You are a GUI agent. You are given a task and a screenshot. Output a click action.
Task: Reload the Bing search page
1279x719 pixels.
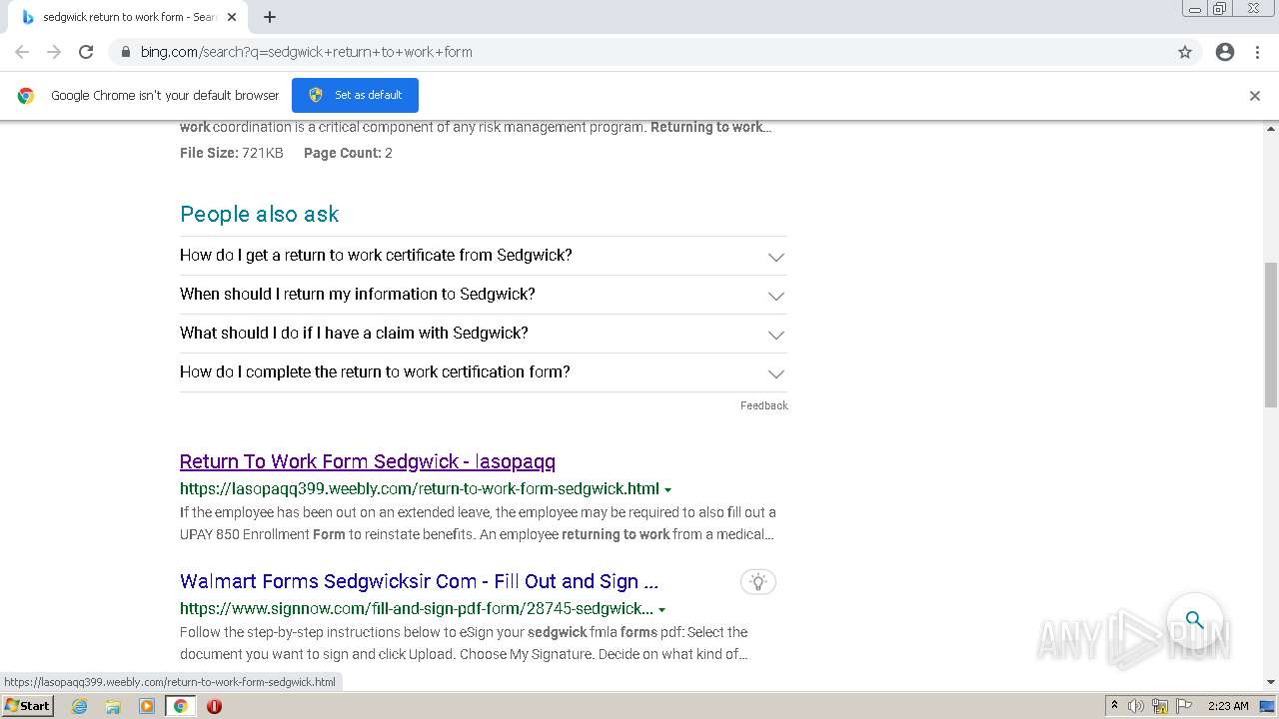click(86, 52)
